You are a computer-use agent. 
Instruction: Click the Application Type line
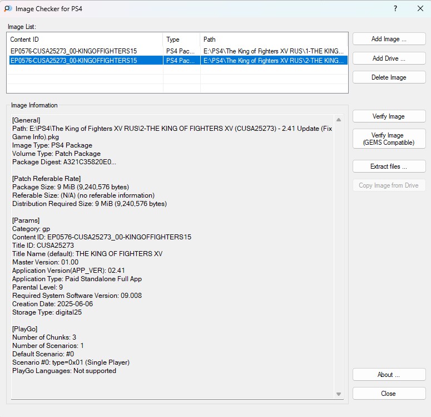77,279
